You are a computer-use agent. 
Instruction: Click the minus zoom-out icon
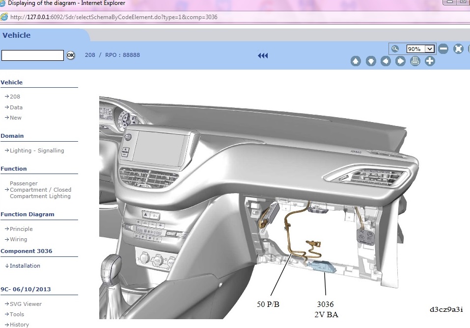(x=443, y=49)
